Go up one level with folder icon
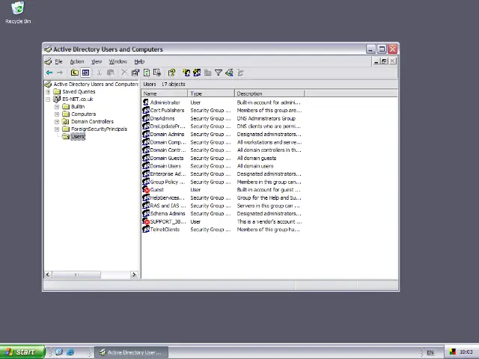This screenshot has width=479, height=359. click(75, 73)
